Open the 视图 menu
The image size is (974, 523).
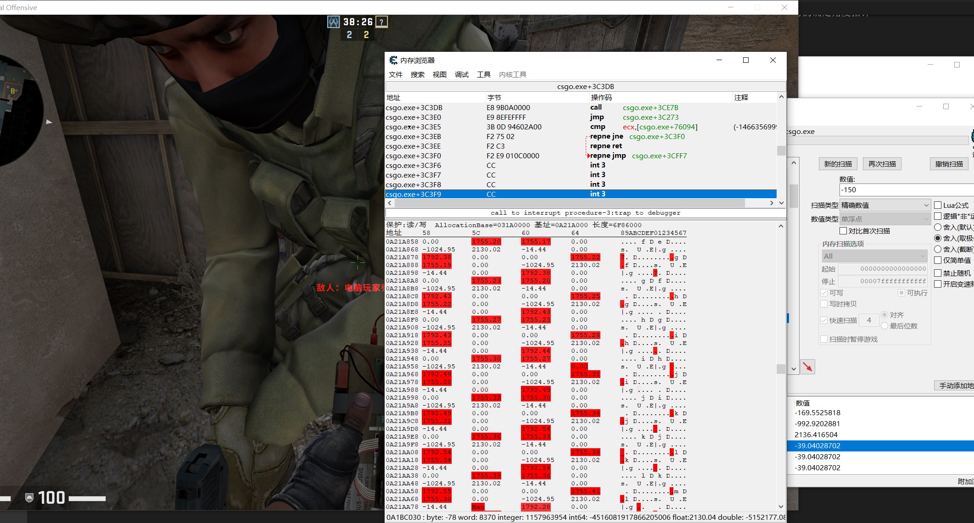click(440, 74)
